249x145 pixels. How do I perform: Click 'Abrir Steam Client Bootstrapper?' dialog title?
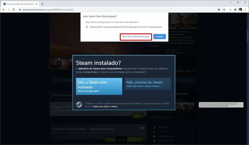(100, 16)
